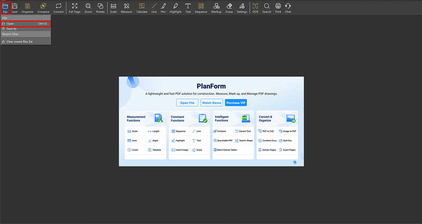Open the Convert tool in the toolbar
422x224 pixels.
tap(59, 8)
